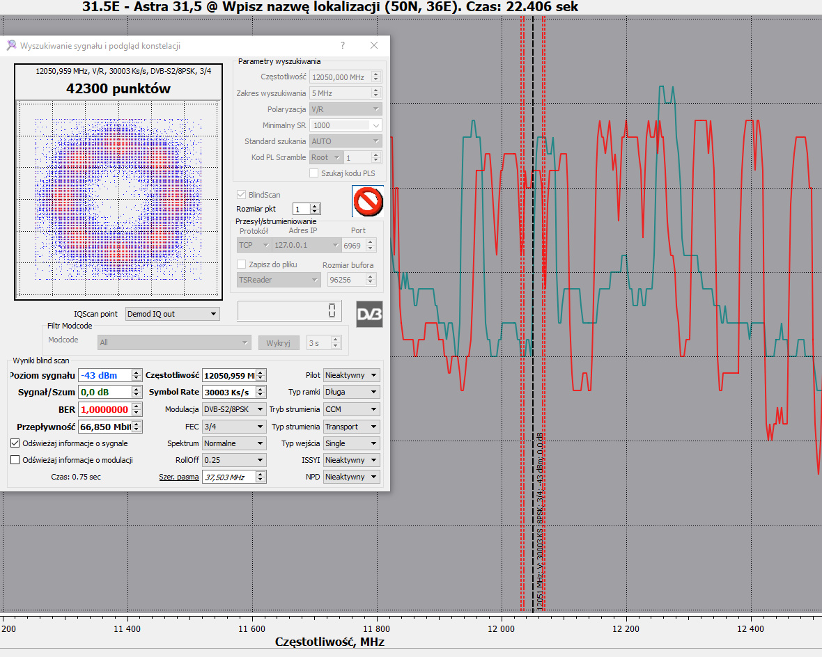Click the red stop blind scan icon
822x657 pixels.
click(368, 201)
